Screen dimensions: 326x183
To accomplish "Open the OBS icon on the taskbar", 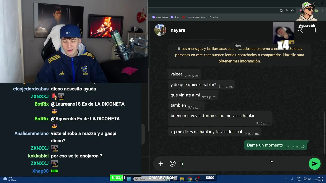I will tap(197, 179).
